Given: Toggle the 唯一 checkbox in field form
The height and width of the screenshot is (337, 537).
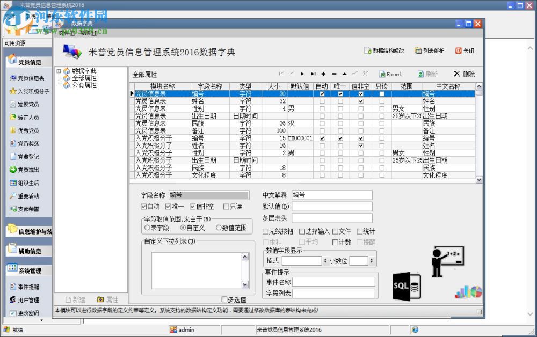Looking at the screenshot, I should click(168, 207).
